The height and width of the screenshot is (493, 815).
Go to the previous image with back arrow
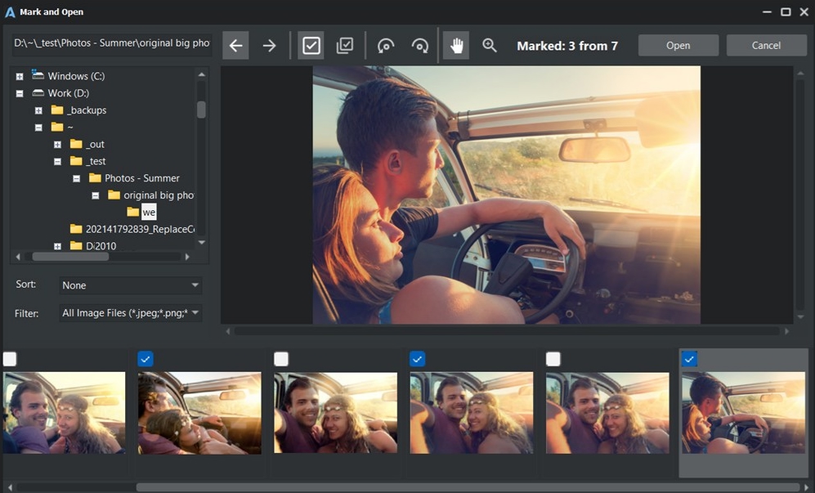tap(235, 46)
